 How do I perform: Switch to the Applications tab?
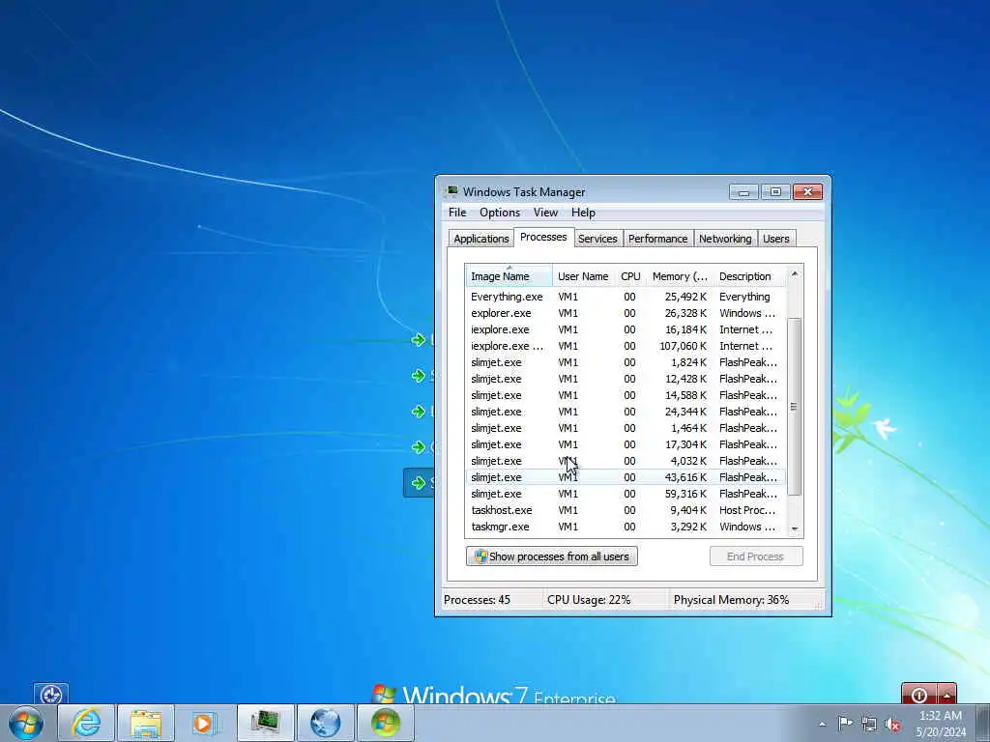pyautogui.click(x=481, y=239)
